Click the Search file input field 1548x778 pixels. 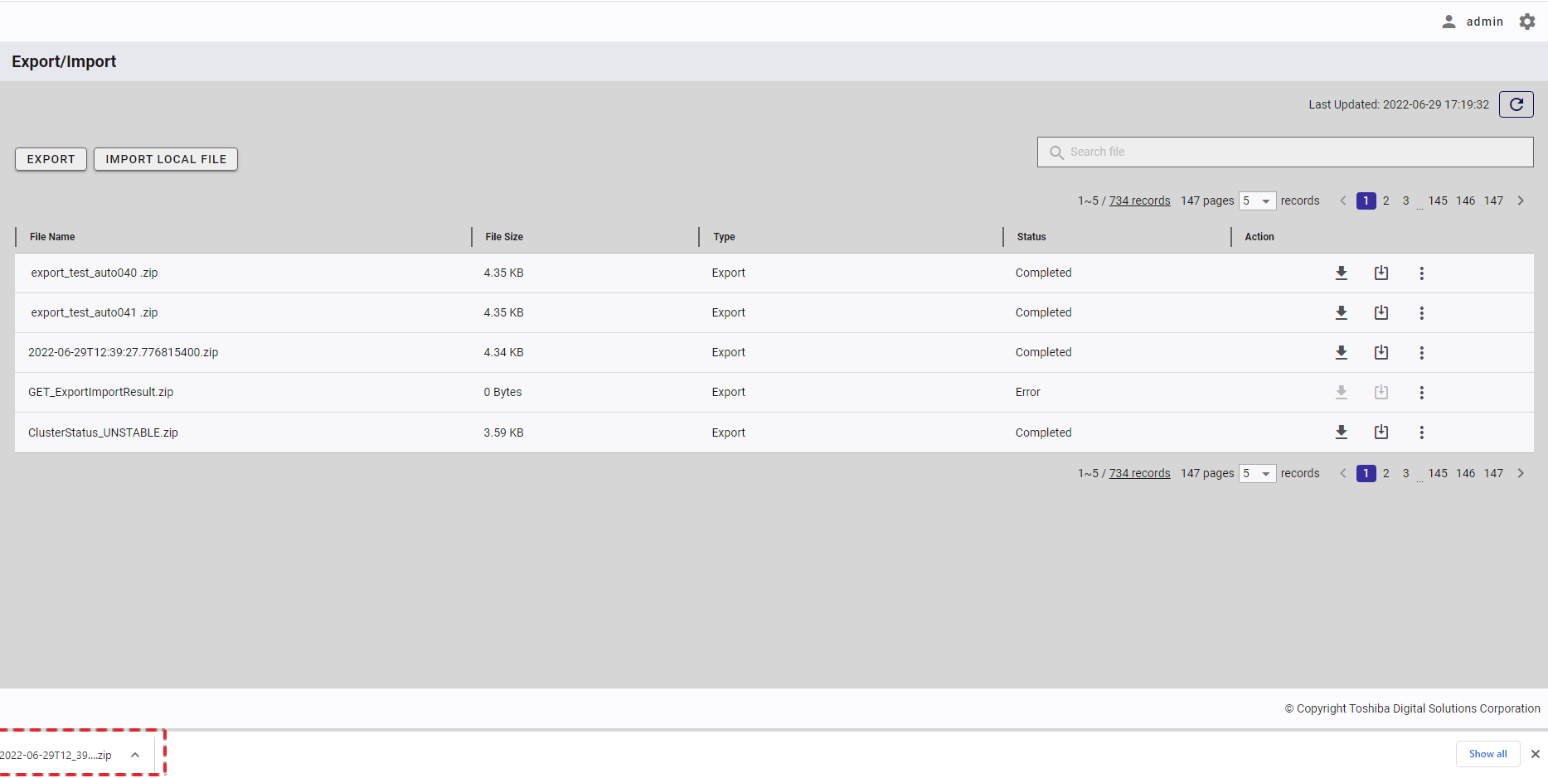click(x=1285, y=152)
